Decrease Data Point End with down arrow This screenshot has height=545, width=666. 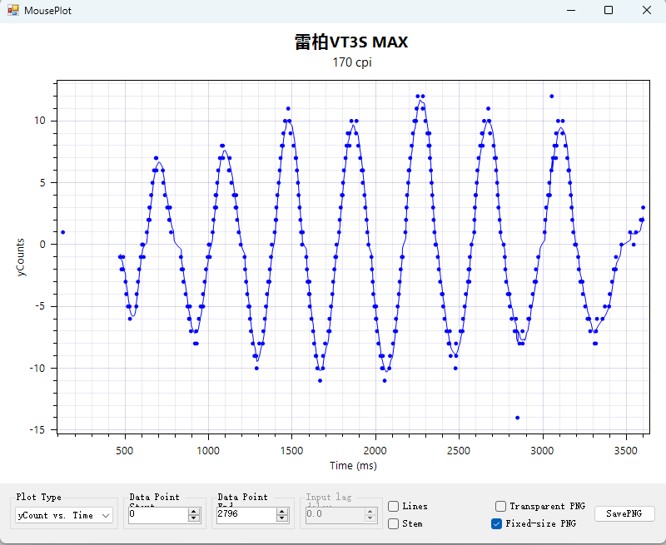[282, 518]
